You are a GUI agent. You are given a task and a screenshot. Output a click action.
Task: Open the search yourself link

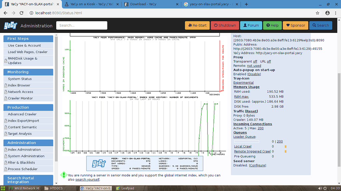coord(87,179)
